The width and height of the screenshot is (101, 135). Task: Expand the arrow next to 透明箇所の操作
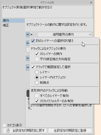32,35
